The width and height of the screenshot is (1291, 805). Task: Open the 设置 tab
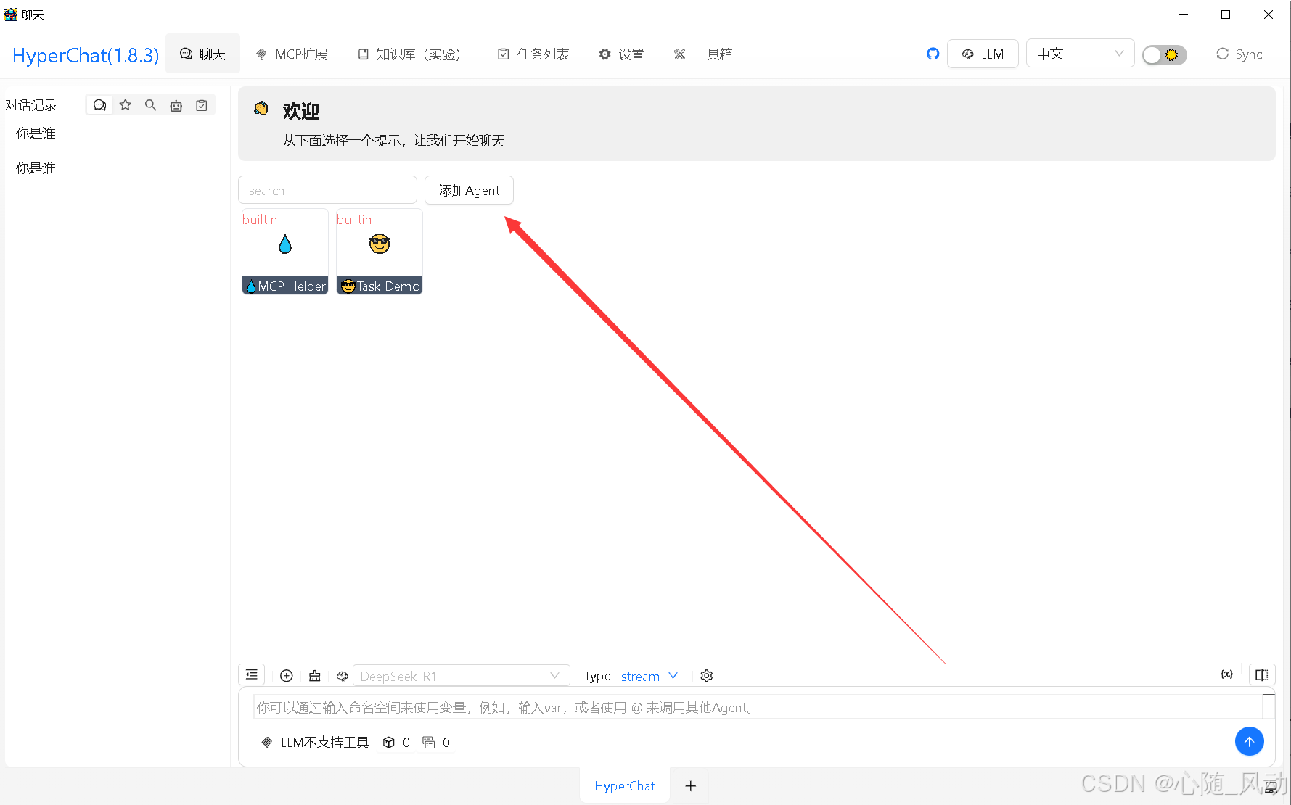pyautogui.click(x=621, y=54)
